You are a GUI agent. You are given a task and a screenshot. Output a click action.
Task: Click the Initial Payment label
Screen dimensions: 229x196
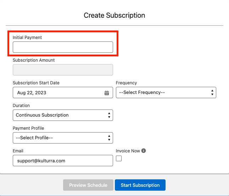tap(27, 38)
